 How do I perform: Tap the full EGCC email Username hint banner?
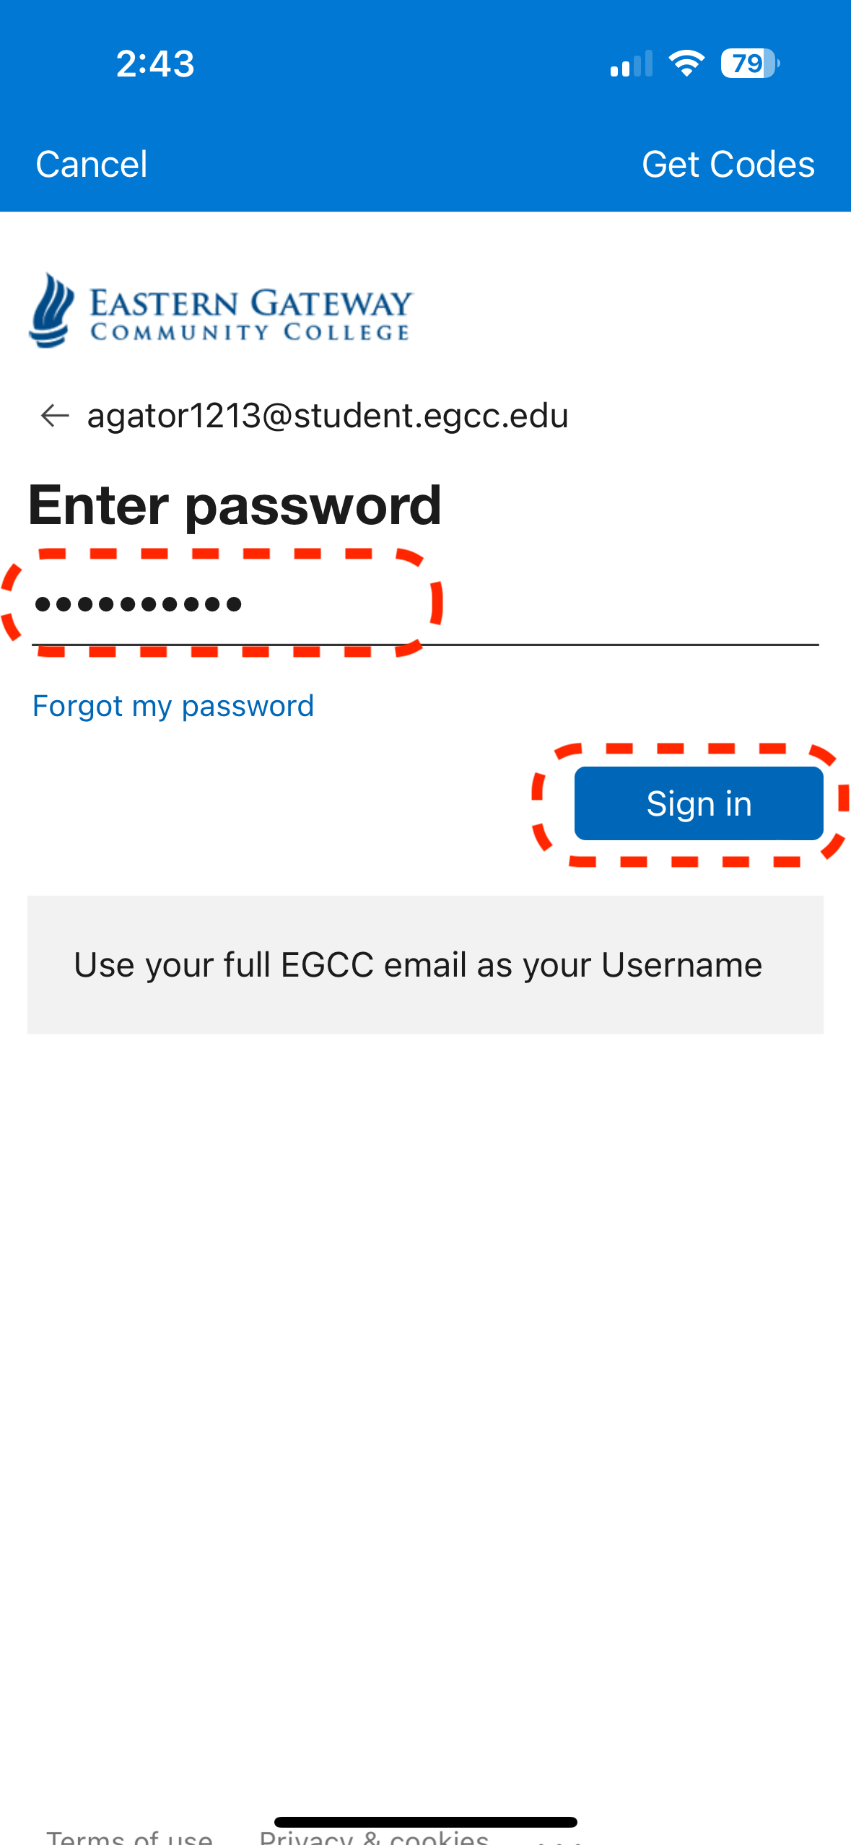425,964
